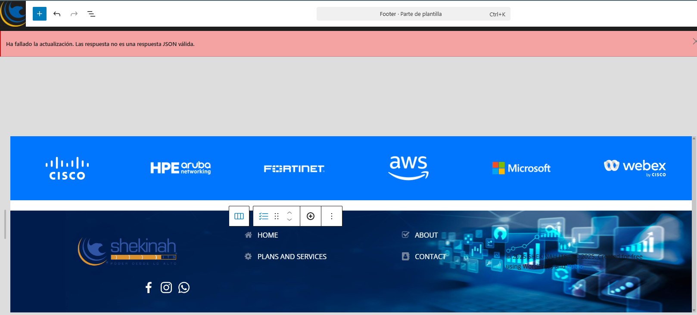
Task: Click the WhatsApp social icon
Action: (x=184, y=287)
